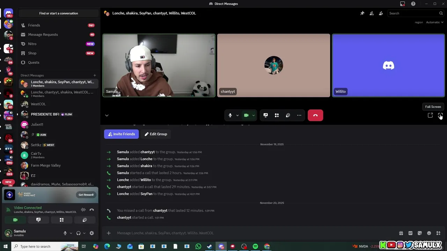Viewport: 447px width, 251px height.
Task: Open the region Automatic dropdown
Action: pyautogui.click(x=434, y=22)
